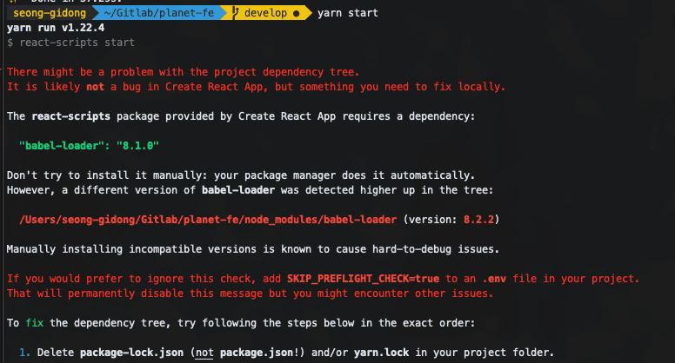Click the '$ react-scripts start' line
Image resolution: width=675 pixels, height=363 pixels.
coord(70,43)
